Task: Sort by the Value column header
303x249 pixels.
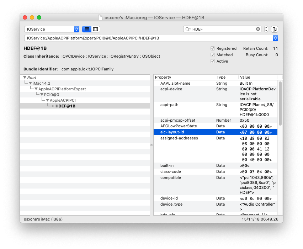Action: coord(258,77)
